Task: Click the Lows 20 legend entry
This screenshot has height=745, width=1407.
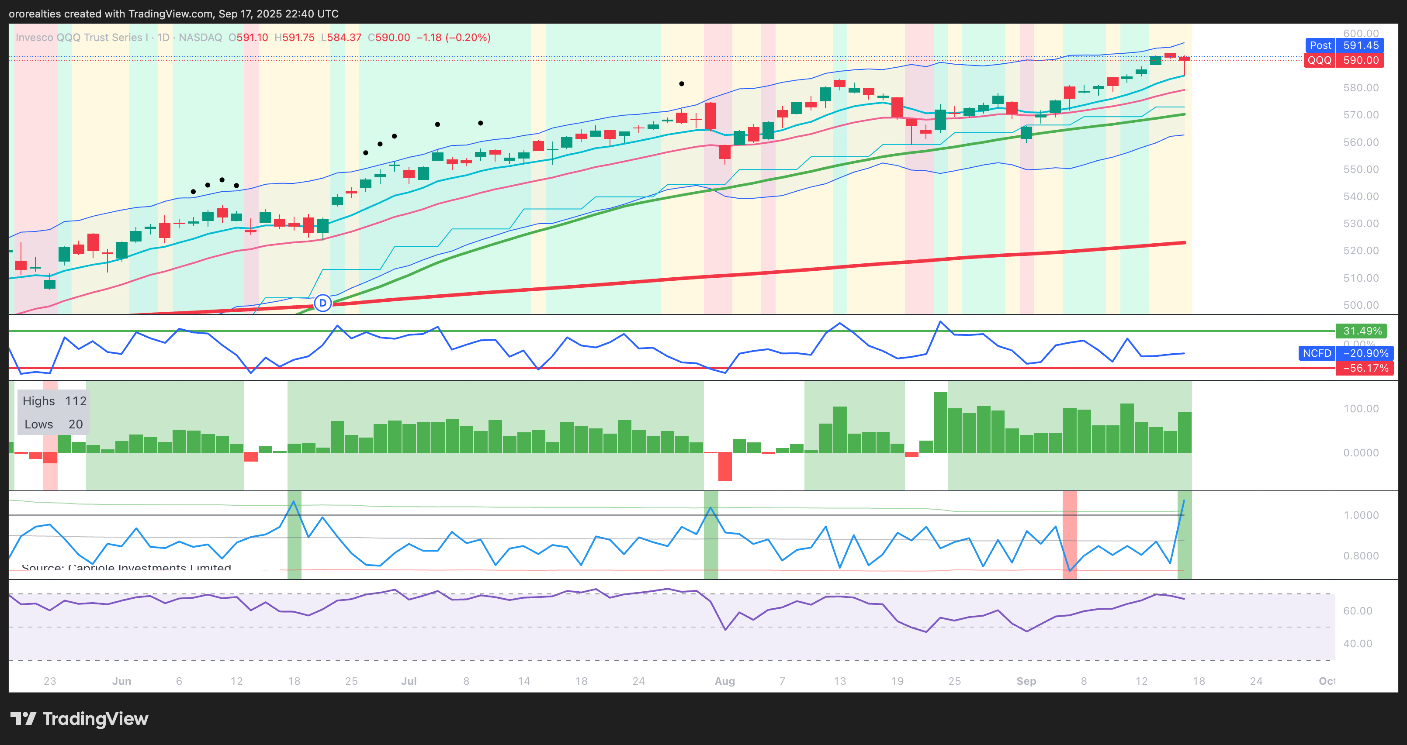Action: [53, 424]
